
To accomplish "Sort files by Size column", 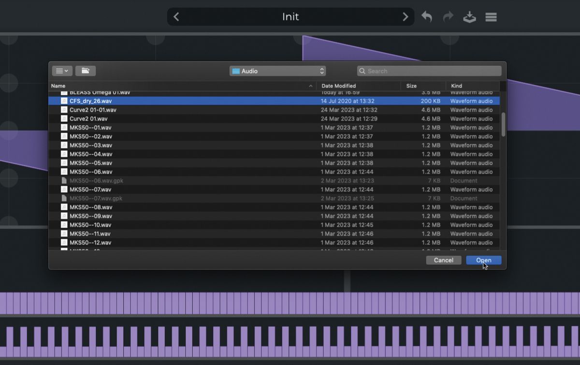I will click(x=422, y=86).
